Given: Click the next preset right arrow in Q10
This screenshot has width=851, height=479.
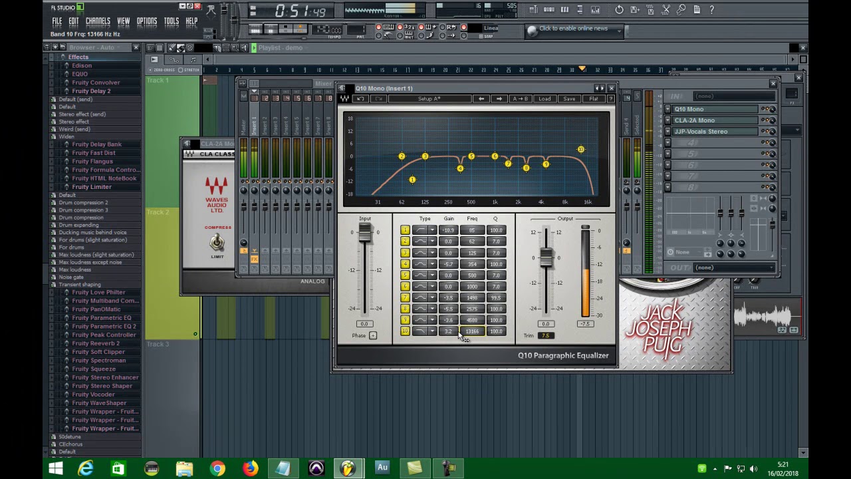Looking at the screenshot, I should coord(499,98).
